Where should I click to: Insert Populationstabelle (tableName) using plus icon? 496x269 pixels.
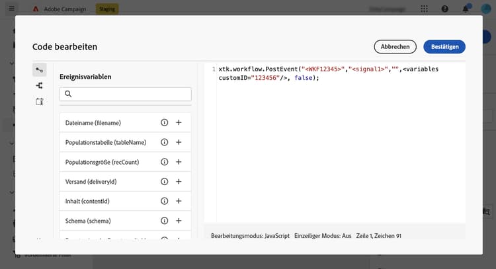tap(179, 142)
